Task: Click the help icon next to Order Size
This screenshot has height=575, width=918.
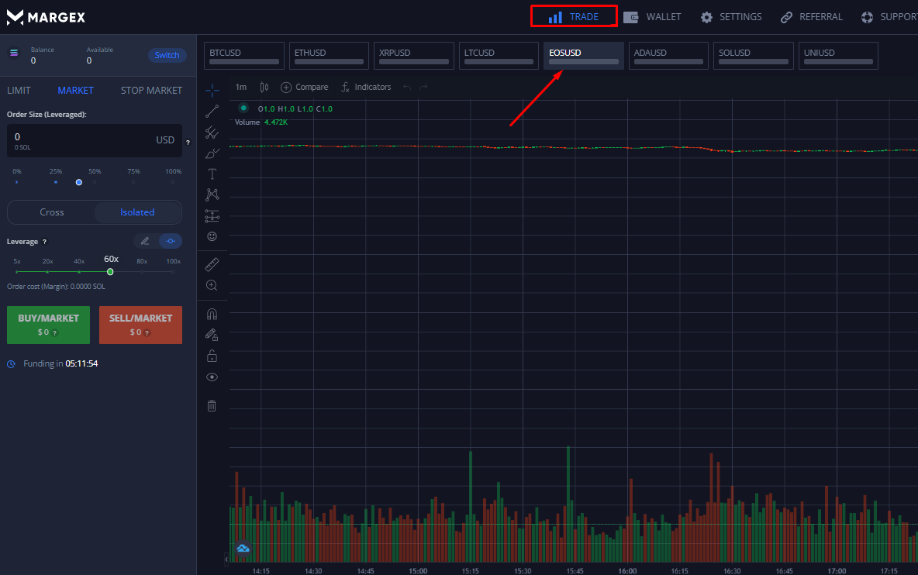Action: (188, 143)
